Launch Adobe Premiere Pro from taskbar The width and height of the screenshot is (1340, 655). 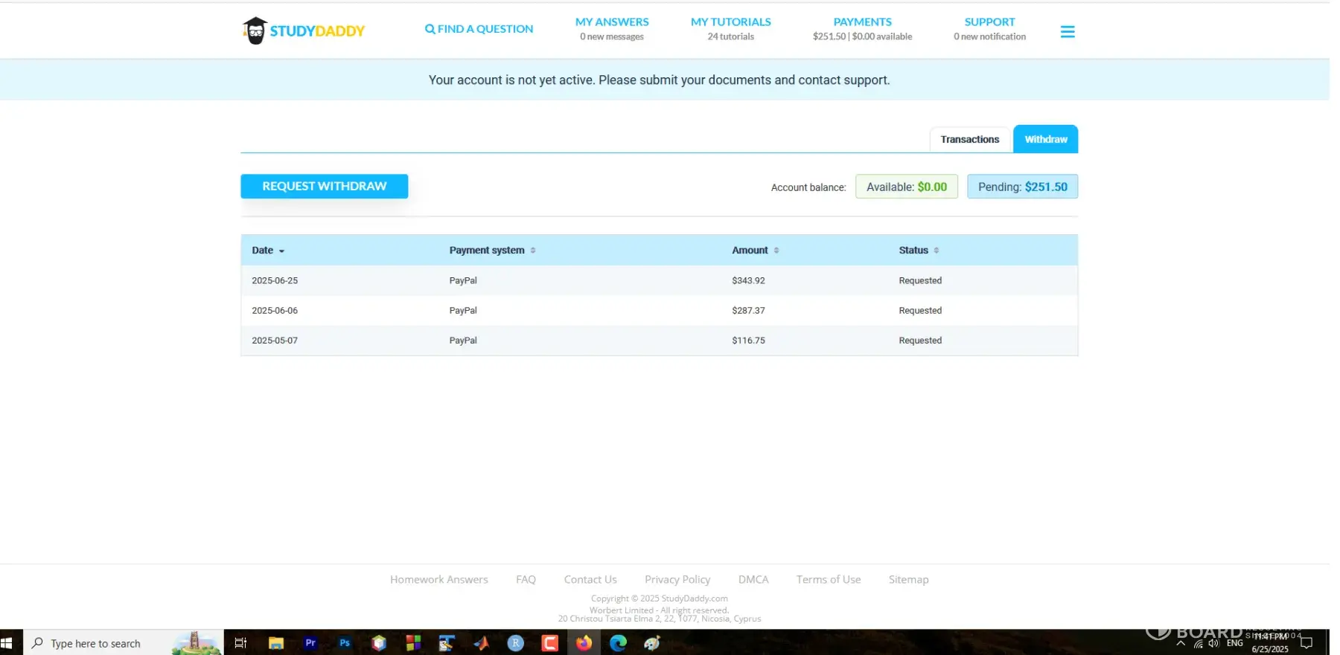(x=310, y=643)
